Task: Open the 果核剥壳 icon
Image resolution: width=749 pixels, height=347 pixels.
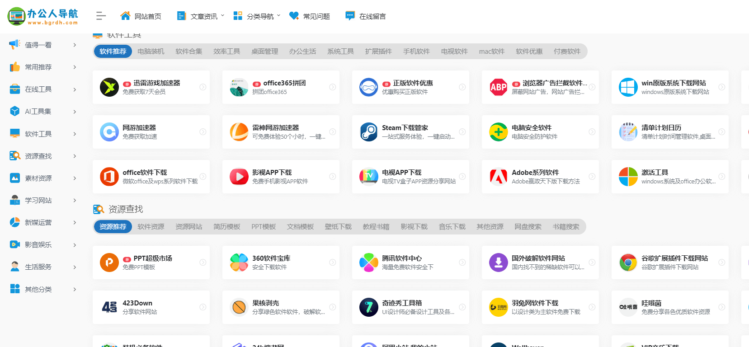Action: [x=239, y=307]
